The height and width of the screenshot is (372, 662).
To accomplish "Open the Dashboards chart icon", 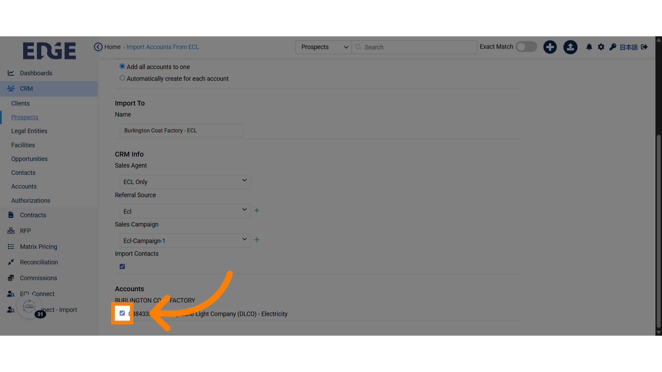I will click(11, 73).
